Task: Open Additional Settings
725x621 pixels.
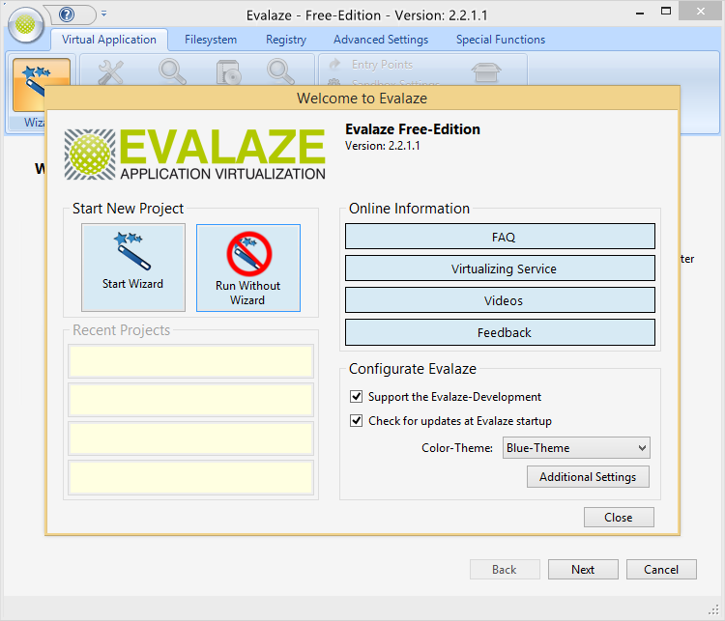Action: click(588, 477)
